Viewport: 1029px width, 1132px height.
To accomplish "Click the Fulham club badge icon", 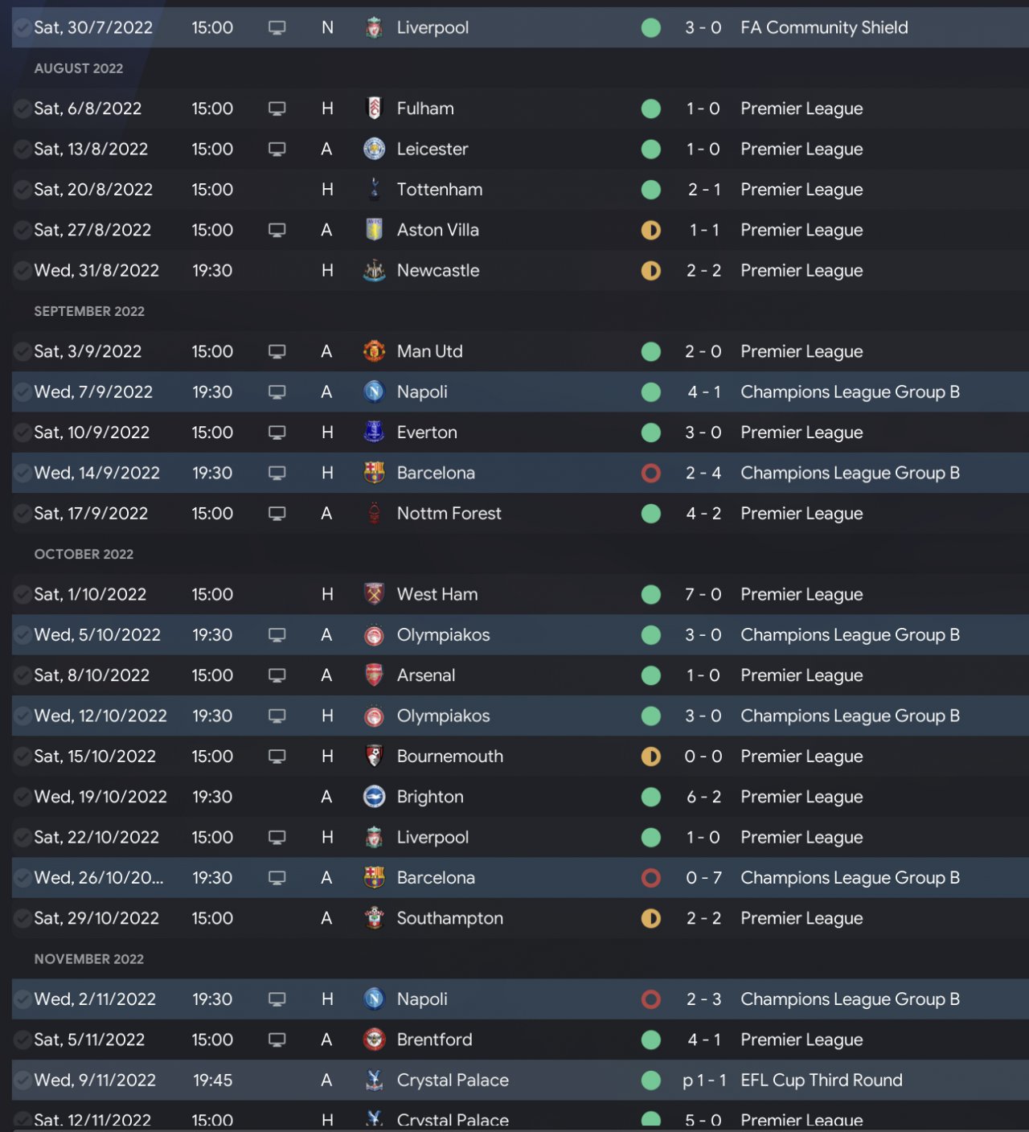I will tap(374, 109).
